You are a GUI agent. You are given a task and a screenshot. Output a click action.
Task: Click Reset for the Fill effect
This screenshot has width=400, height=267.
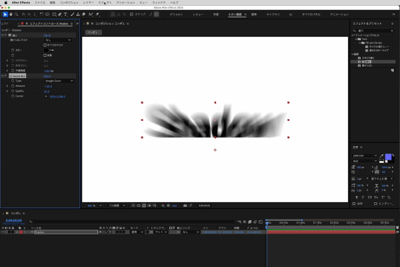click(x=47, y=35)
